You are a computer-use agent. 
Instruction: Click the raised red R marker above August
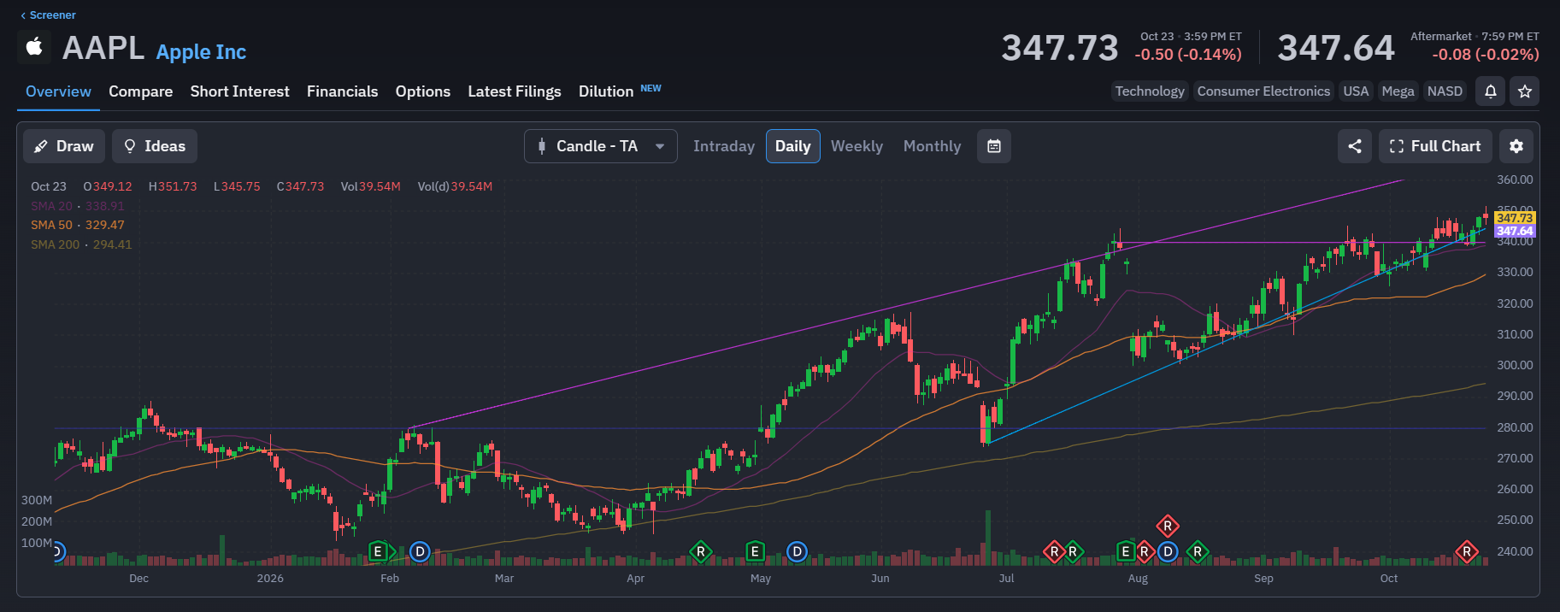coord(1168,527)
